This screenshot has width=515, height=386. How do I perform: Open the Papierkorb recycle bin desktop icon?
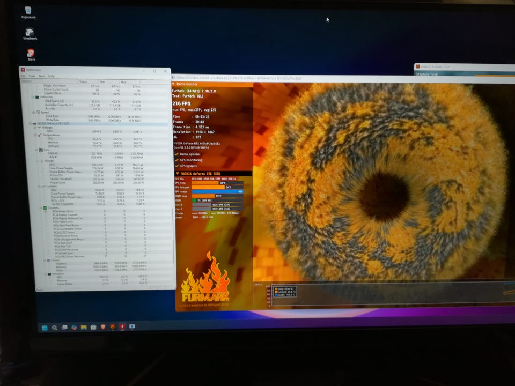tap(28, 11)
